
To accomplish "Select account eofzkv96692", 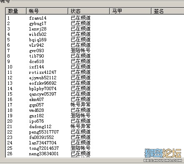I will point(43,83).
